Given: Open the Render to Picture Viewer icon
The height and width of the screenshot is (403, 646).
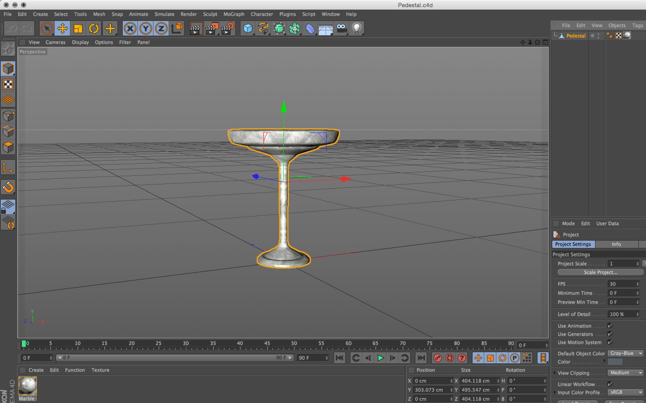Looking at the screenshot, I should [211, 28].
